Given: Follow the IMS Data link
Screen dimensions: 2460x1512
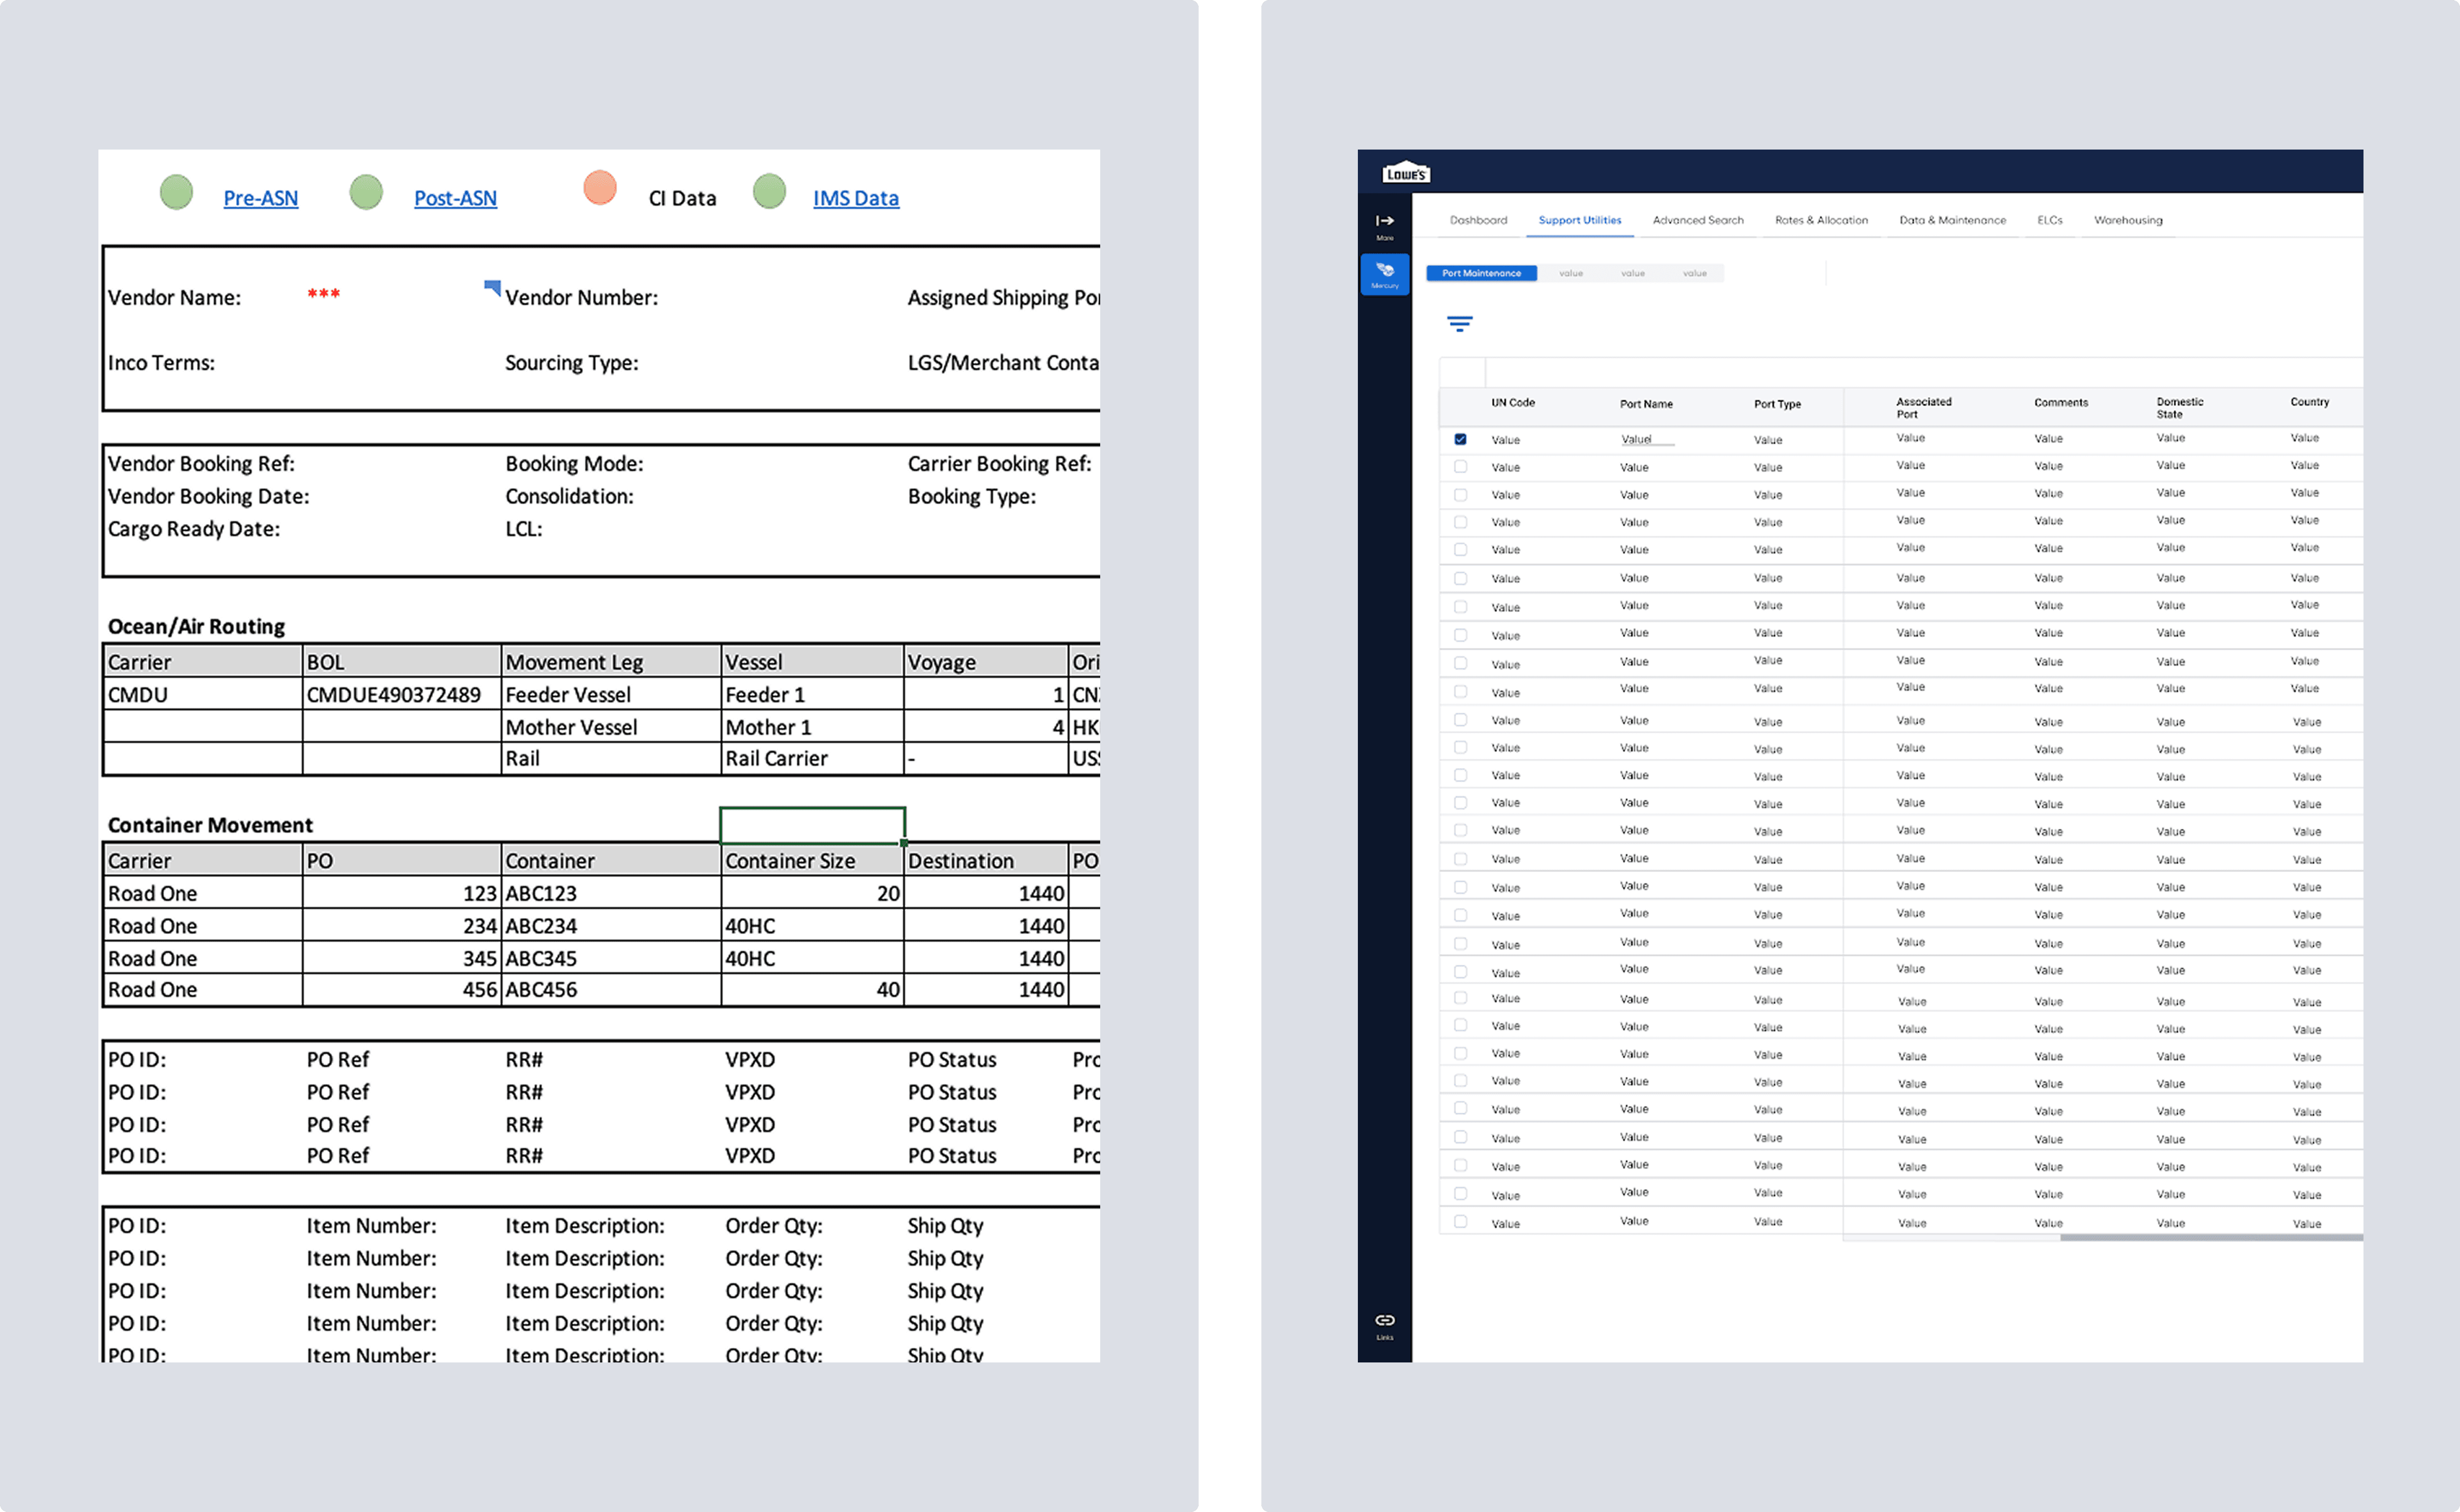Looking at the screenshot, I should (855, 198).
